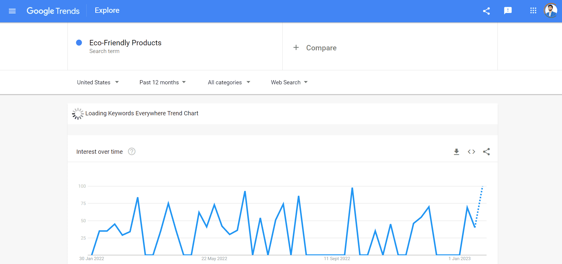This screenshot has height=264, width=562.
Task: Go to Google Trends home logo
Action: pyautogui.click(x=53, y=11)
